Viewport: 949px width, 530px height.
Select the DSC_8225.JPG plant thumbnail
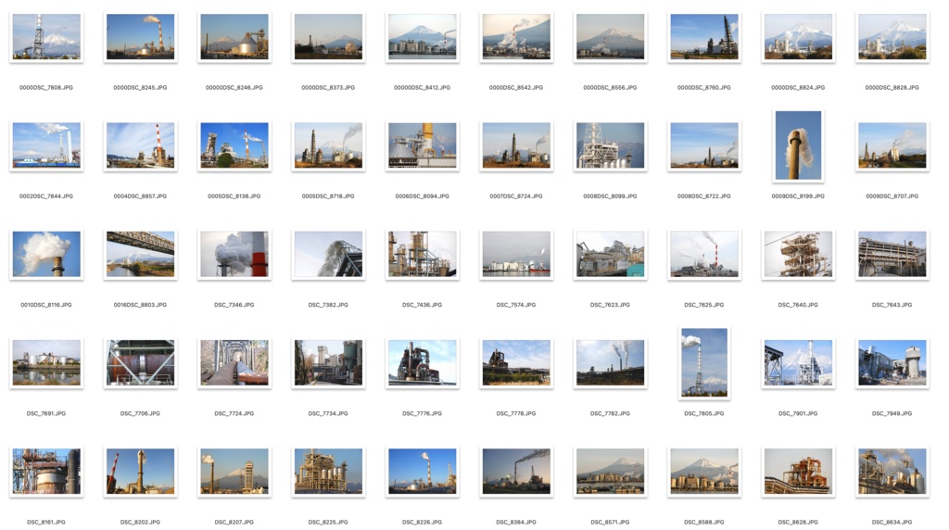pos(328,472)
